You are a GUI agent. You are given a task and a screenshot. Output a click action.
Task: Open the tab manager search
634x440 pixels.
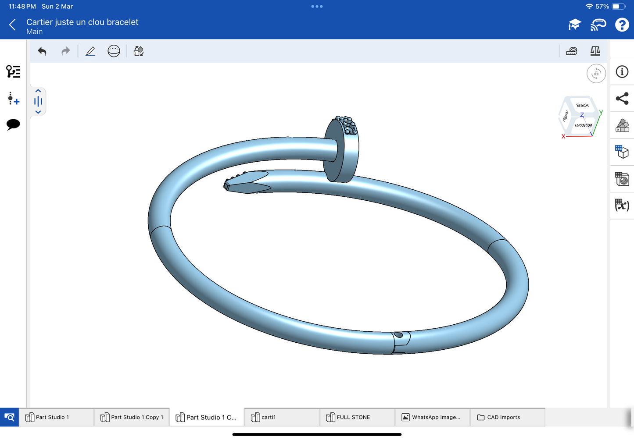click(x=9, y=417)
